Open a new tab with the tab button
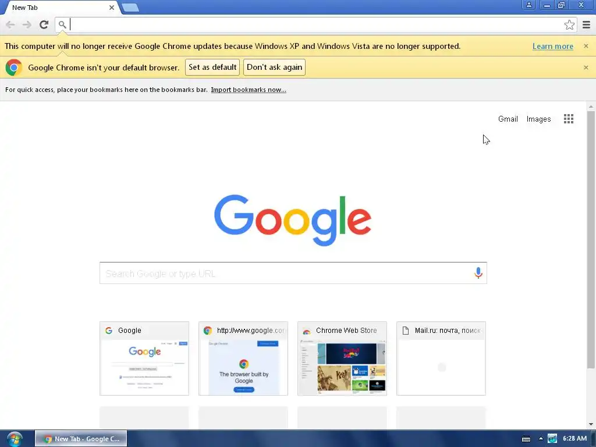This screenshot has width=596, height=447. point(130,8)
